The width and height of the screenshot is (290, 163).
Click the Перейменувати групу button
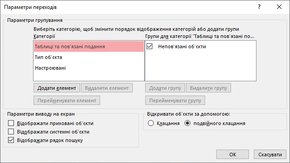(175, 100)
